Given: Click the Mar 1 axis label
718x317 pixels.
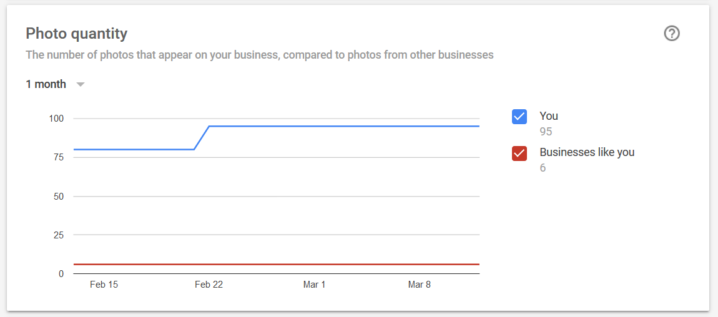Looking at the screenshot, I should point(314,285).
